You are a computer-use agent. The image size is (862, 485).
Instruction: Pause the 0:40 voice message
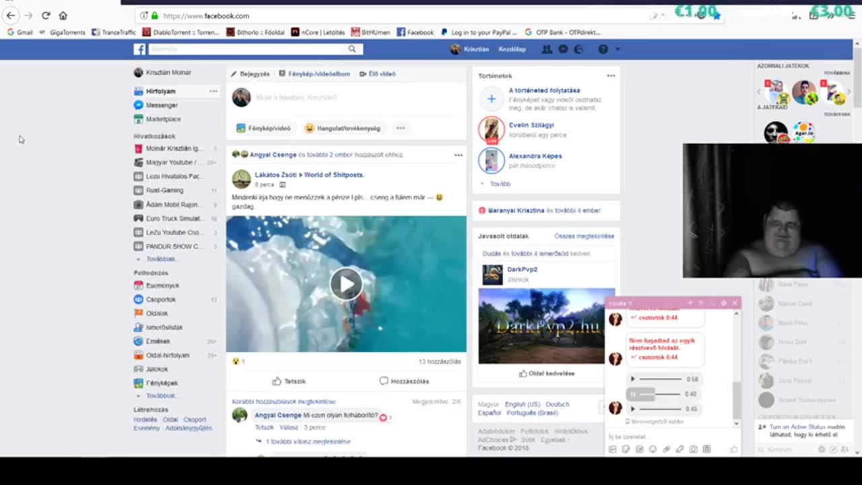(x=632, y=394)
